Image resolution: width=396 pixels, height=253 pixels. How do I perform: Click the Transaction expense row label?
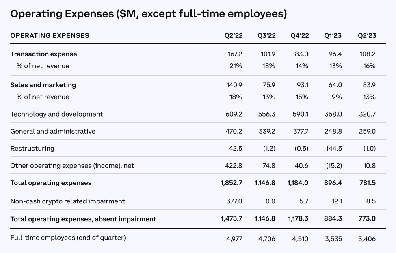[44, 54]
